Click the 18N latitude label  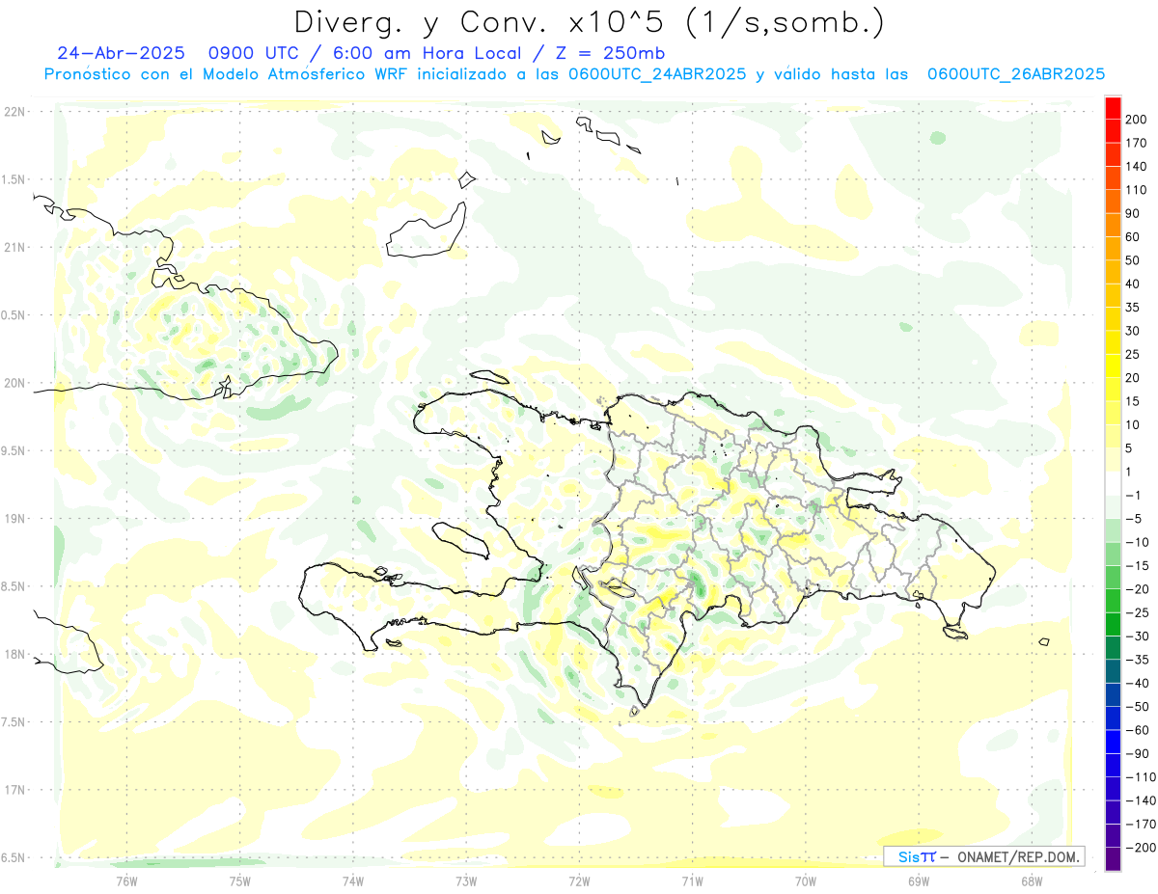point(14,655)
